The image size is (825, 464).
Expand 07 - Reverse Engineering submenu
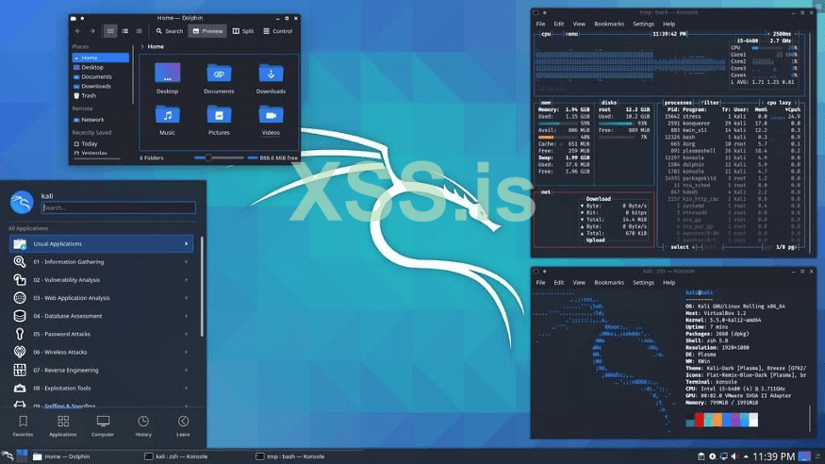pos(101,371)
